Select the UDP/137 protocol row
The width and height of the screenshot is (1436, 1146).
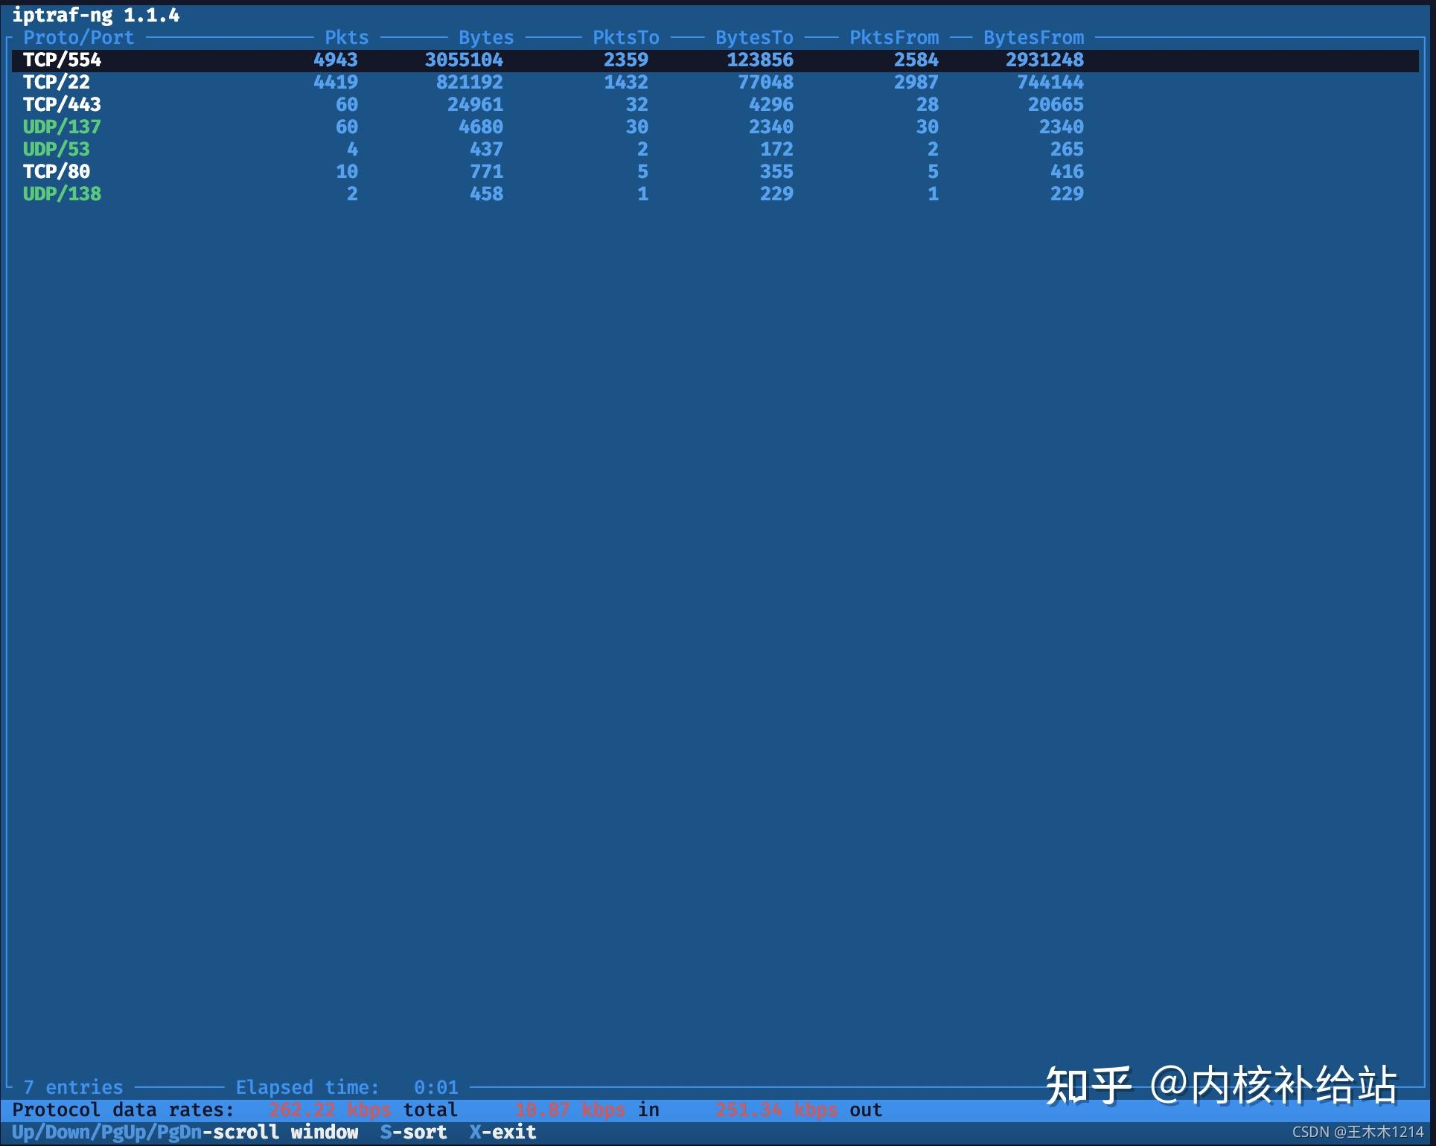click(715, 127)
